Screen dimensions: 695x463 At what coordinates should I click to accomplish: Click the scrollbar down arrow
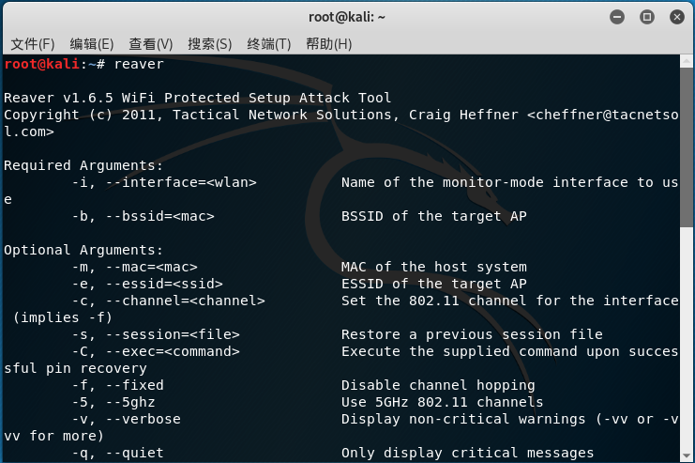click(x=687, y=455)
